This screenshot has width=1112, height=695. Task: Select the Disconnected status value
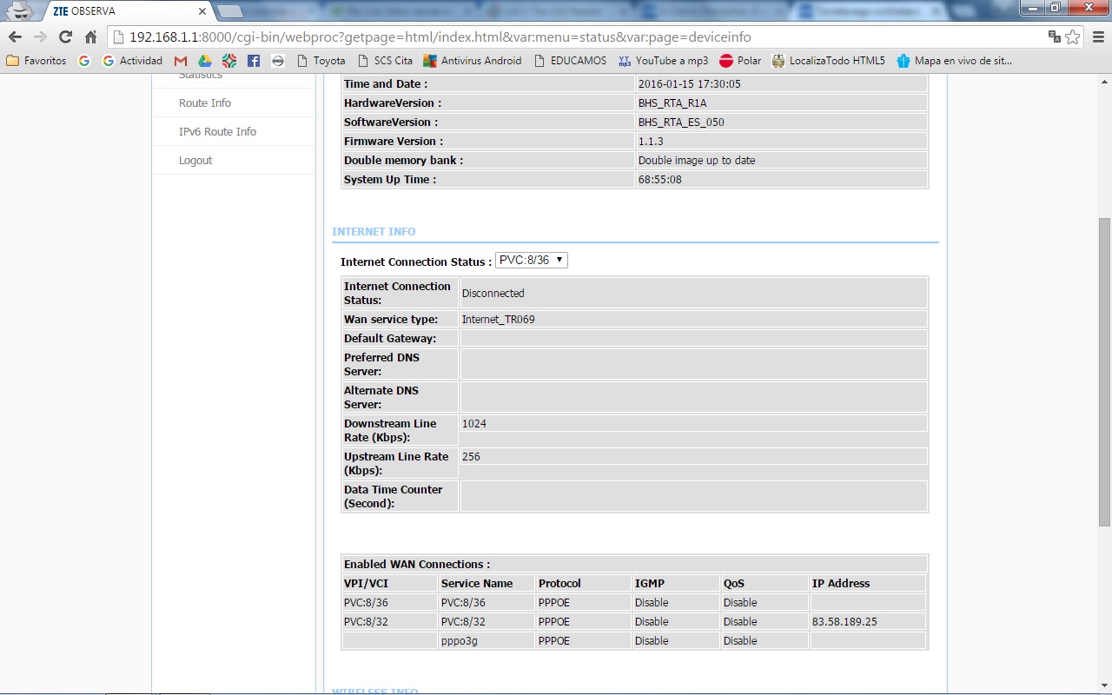tap(493, 294)
